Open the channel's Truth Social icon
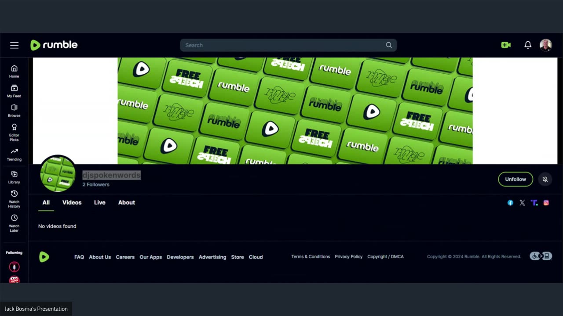 pyautogui.click(x=534, y=203)
